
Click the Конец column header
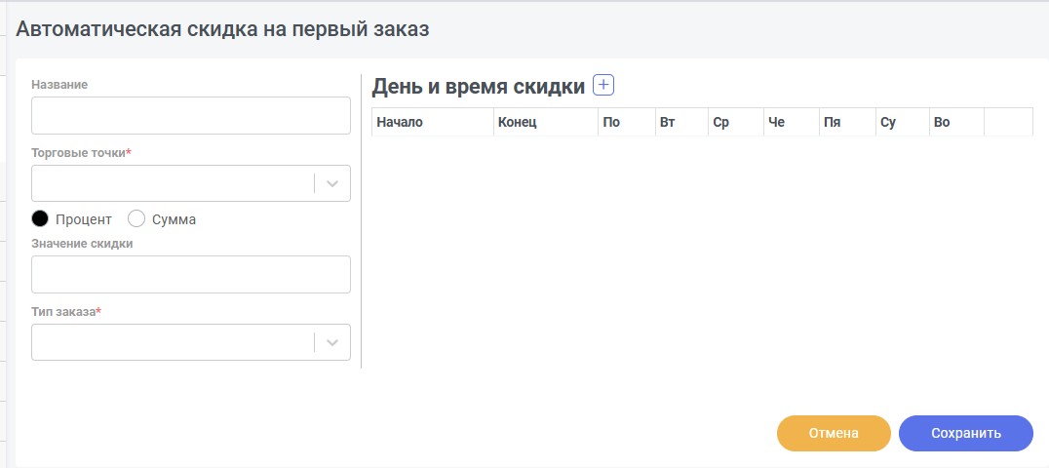click(x=546, y=123)
